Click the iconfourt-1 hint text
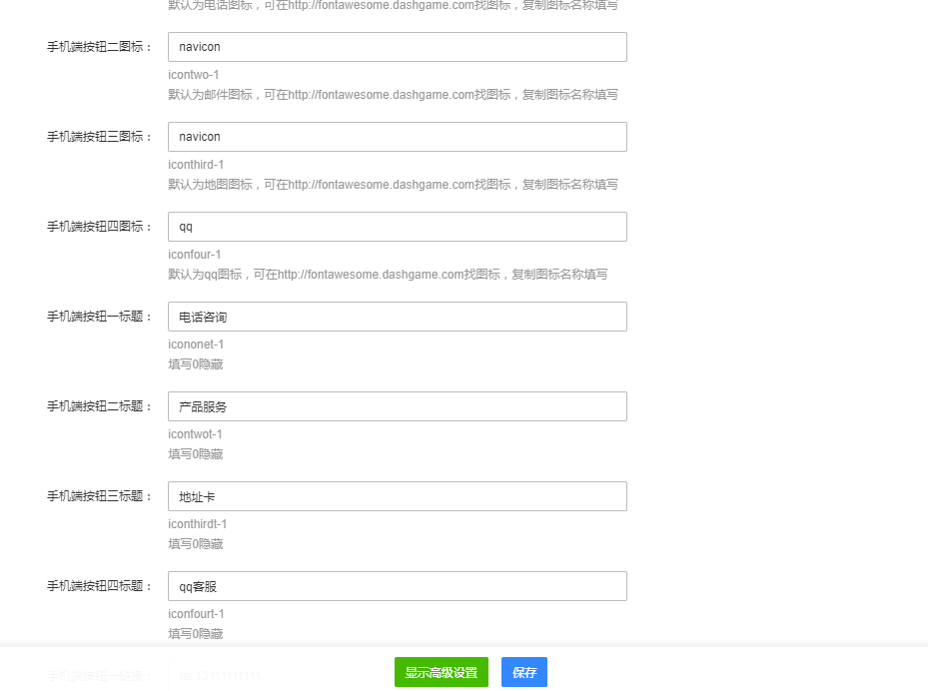Screen dimensions: 928x691 click(197, 614)
